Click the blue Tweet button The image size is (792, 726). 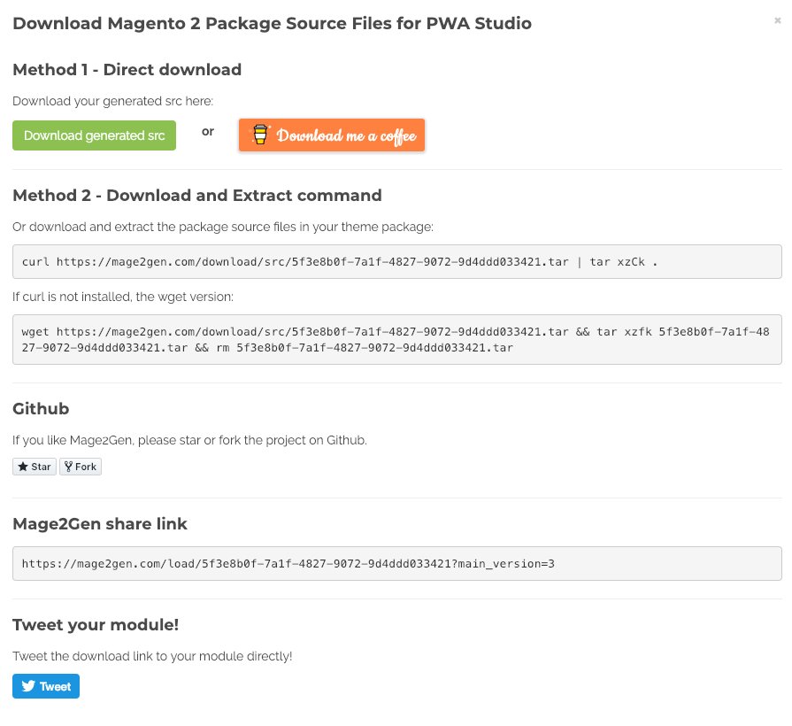[46, 686]
